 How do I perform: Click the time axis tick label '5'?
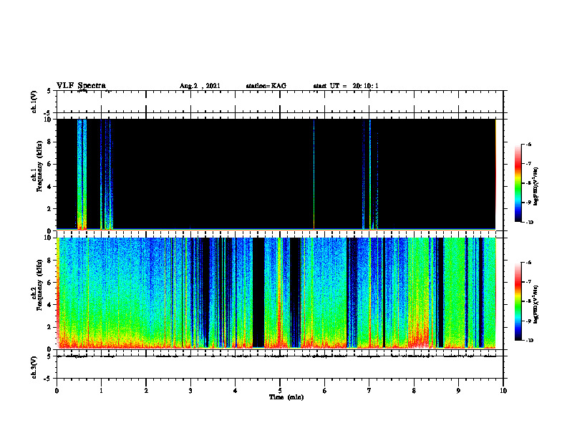[280, 391]
